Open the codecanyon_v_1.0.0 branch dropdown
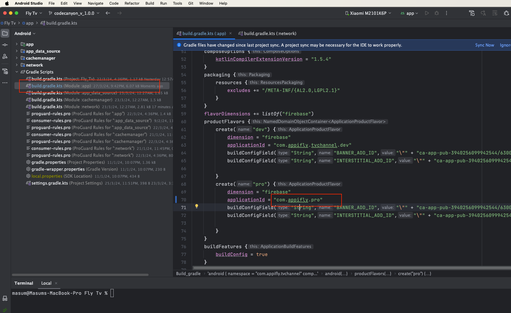 pyautogui.click(x=74, y=13)
